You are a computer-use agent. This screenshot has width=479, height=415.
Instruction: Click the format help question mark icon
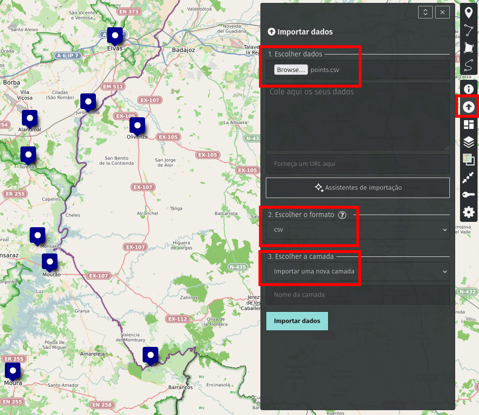(x=342, y=215)
